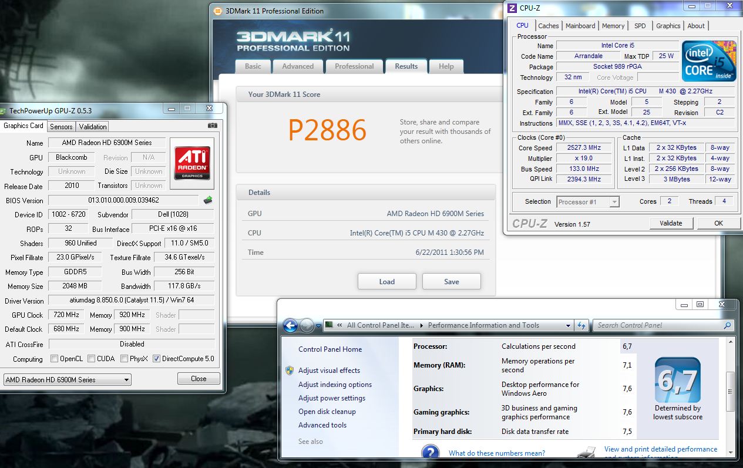Switch to the Caches tab in CPU-Z

coord(549,26)
